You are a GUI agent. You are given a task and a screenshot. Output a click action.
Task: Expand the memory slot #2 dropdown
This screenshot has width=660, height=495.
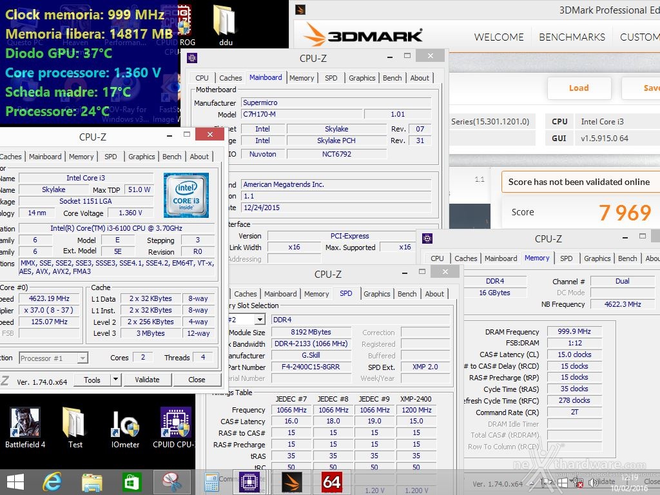[260, 320]
